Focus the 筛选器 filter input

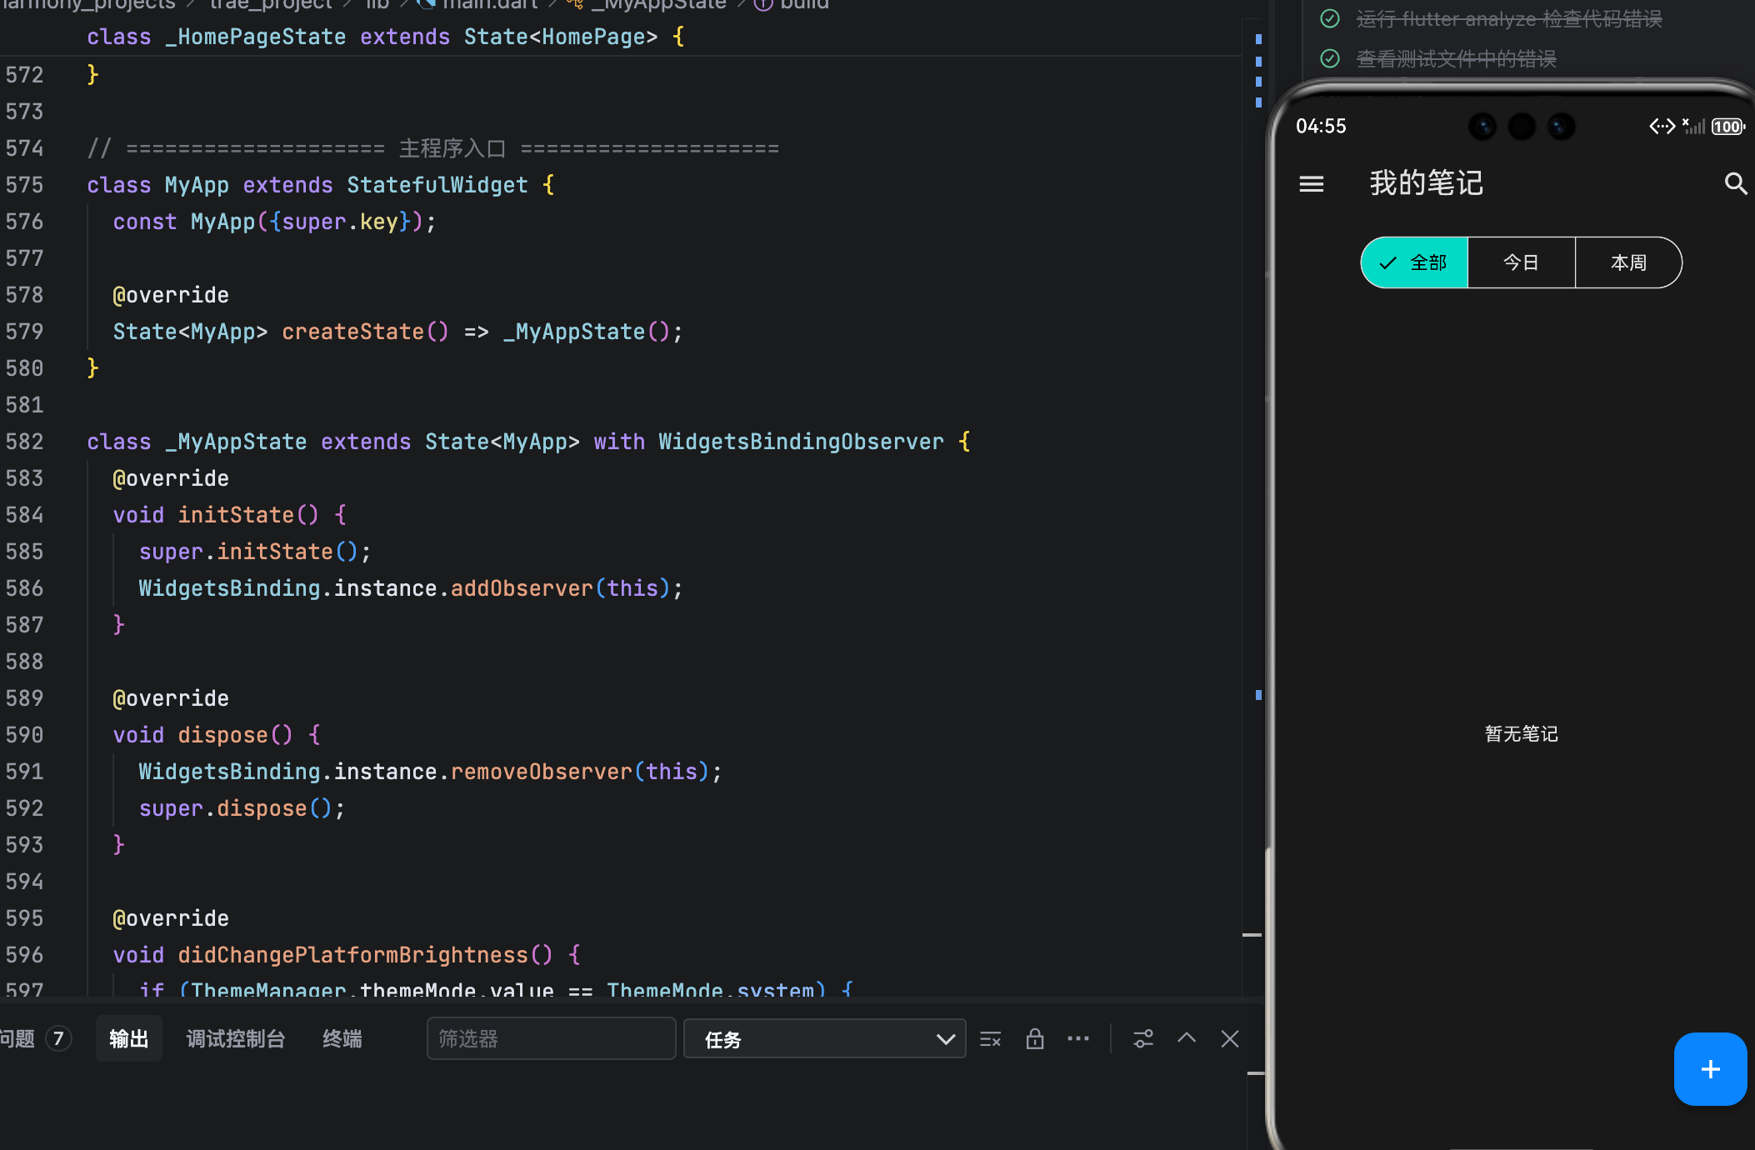550,1039
